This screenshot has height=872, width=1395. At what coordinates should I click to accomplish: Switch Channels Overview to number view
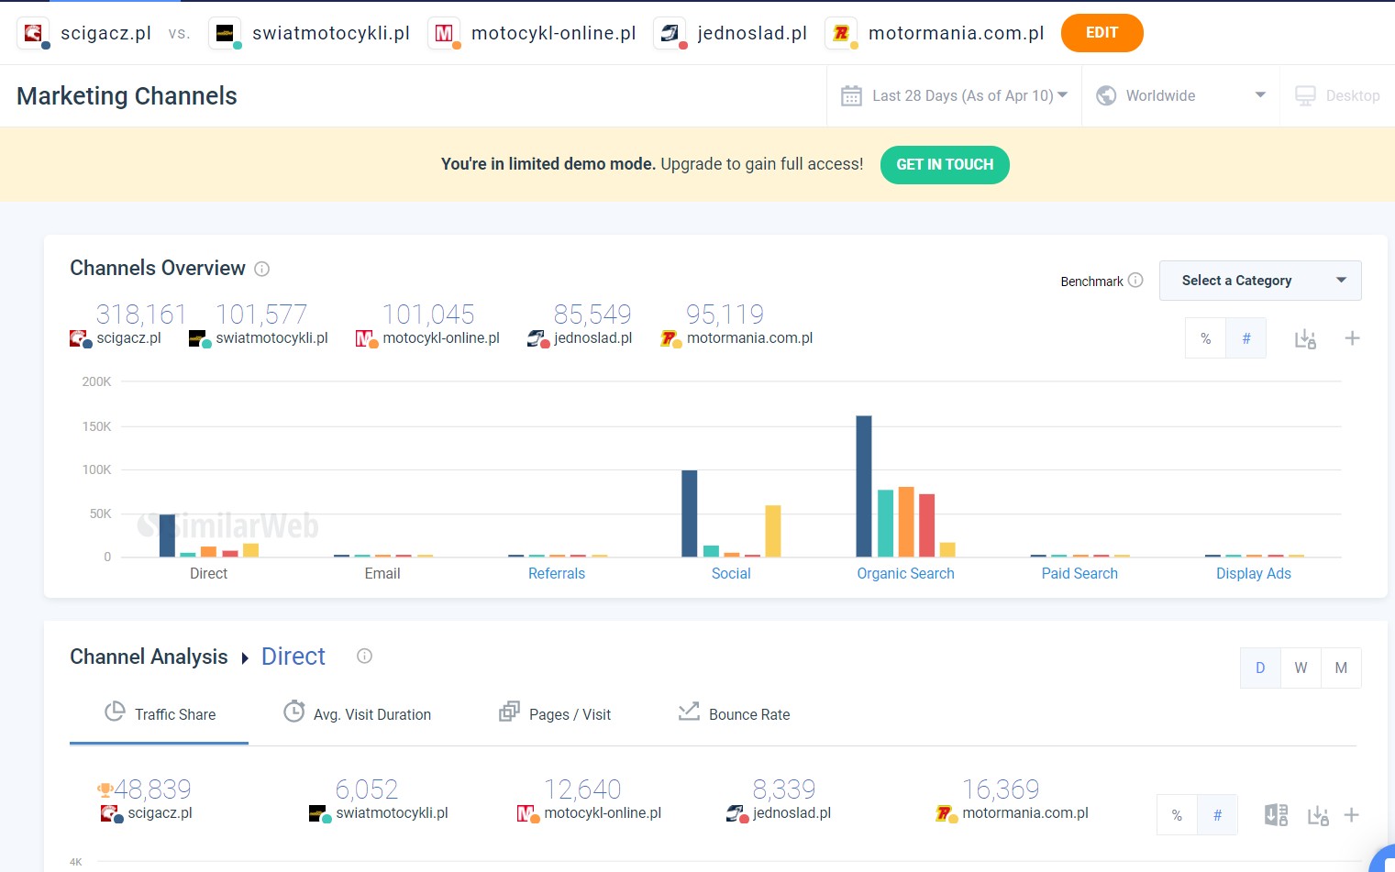tap(1246, 338)
